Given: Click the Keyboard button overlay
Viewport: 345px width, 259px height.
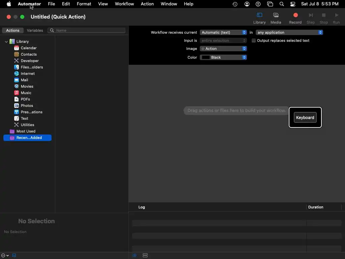Looking at the screenshot, I should click(x=305, y=117).
